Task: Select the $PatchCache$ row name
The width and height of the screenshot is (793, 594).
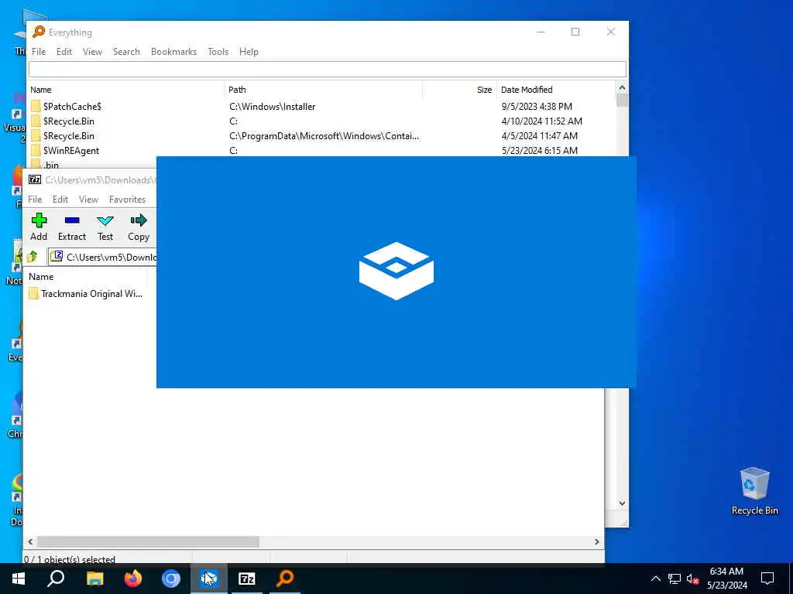Action: [x=72, y=107]
